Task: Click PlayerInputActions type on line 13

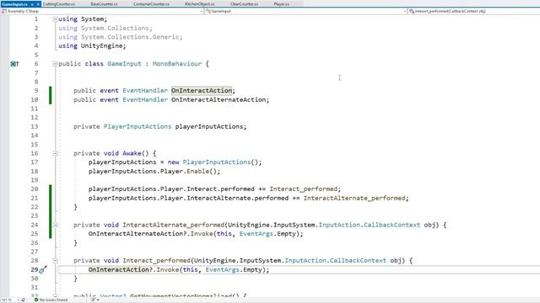Action: [138, 127]
